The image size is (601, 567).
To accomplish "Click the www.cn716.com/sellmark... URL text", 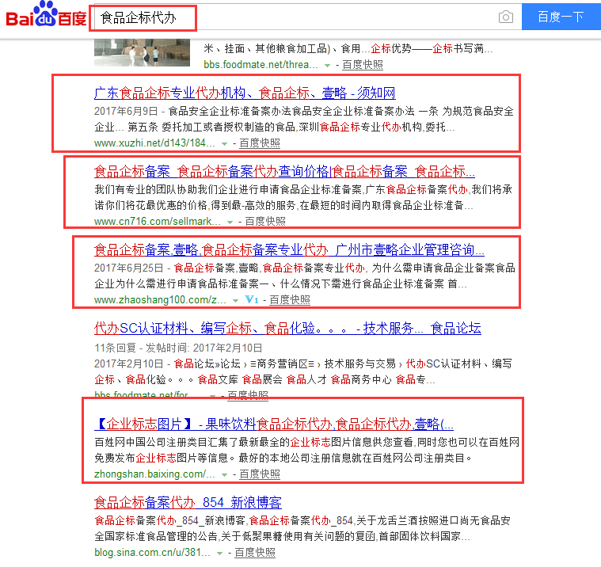I will (x=157, y=221).
